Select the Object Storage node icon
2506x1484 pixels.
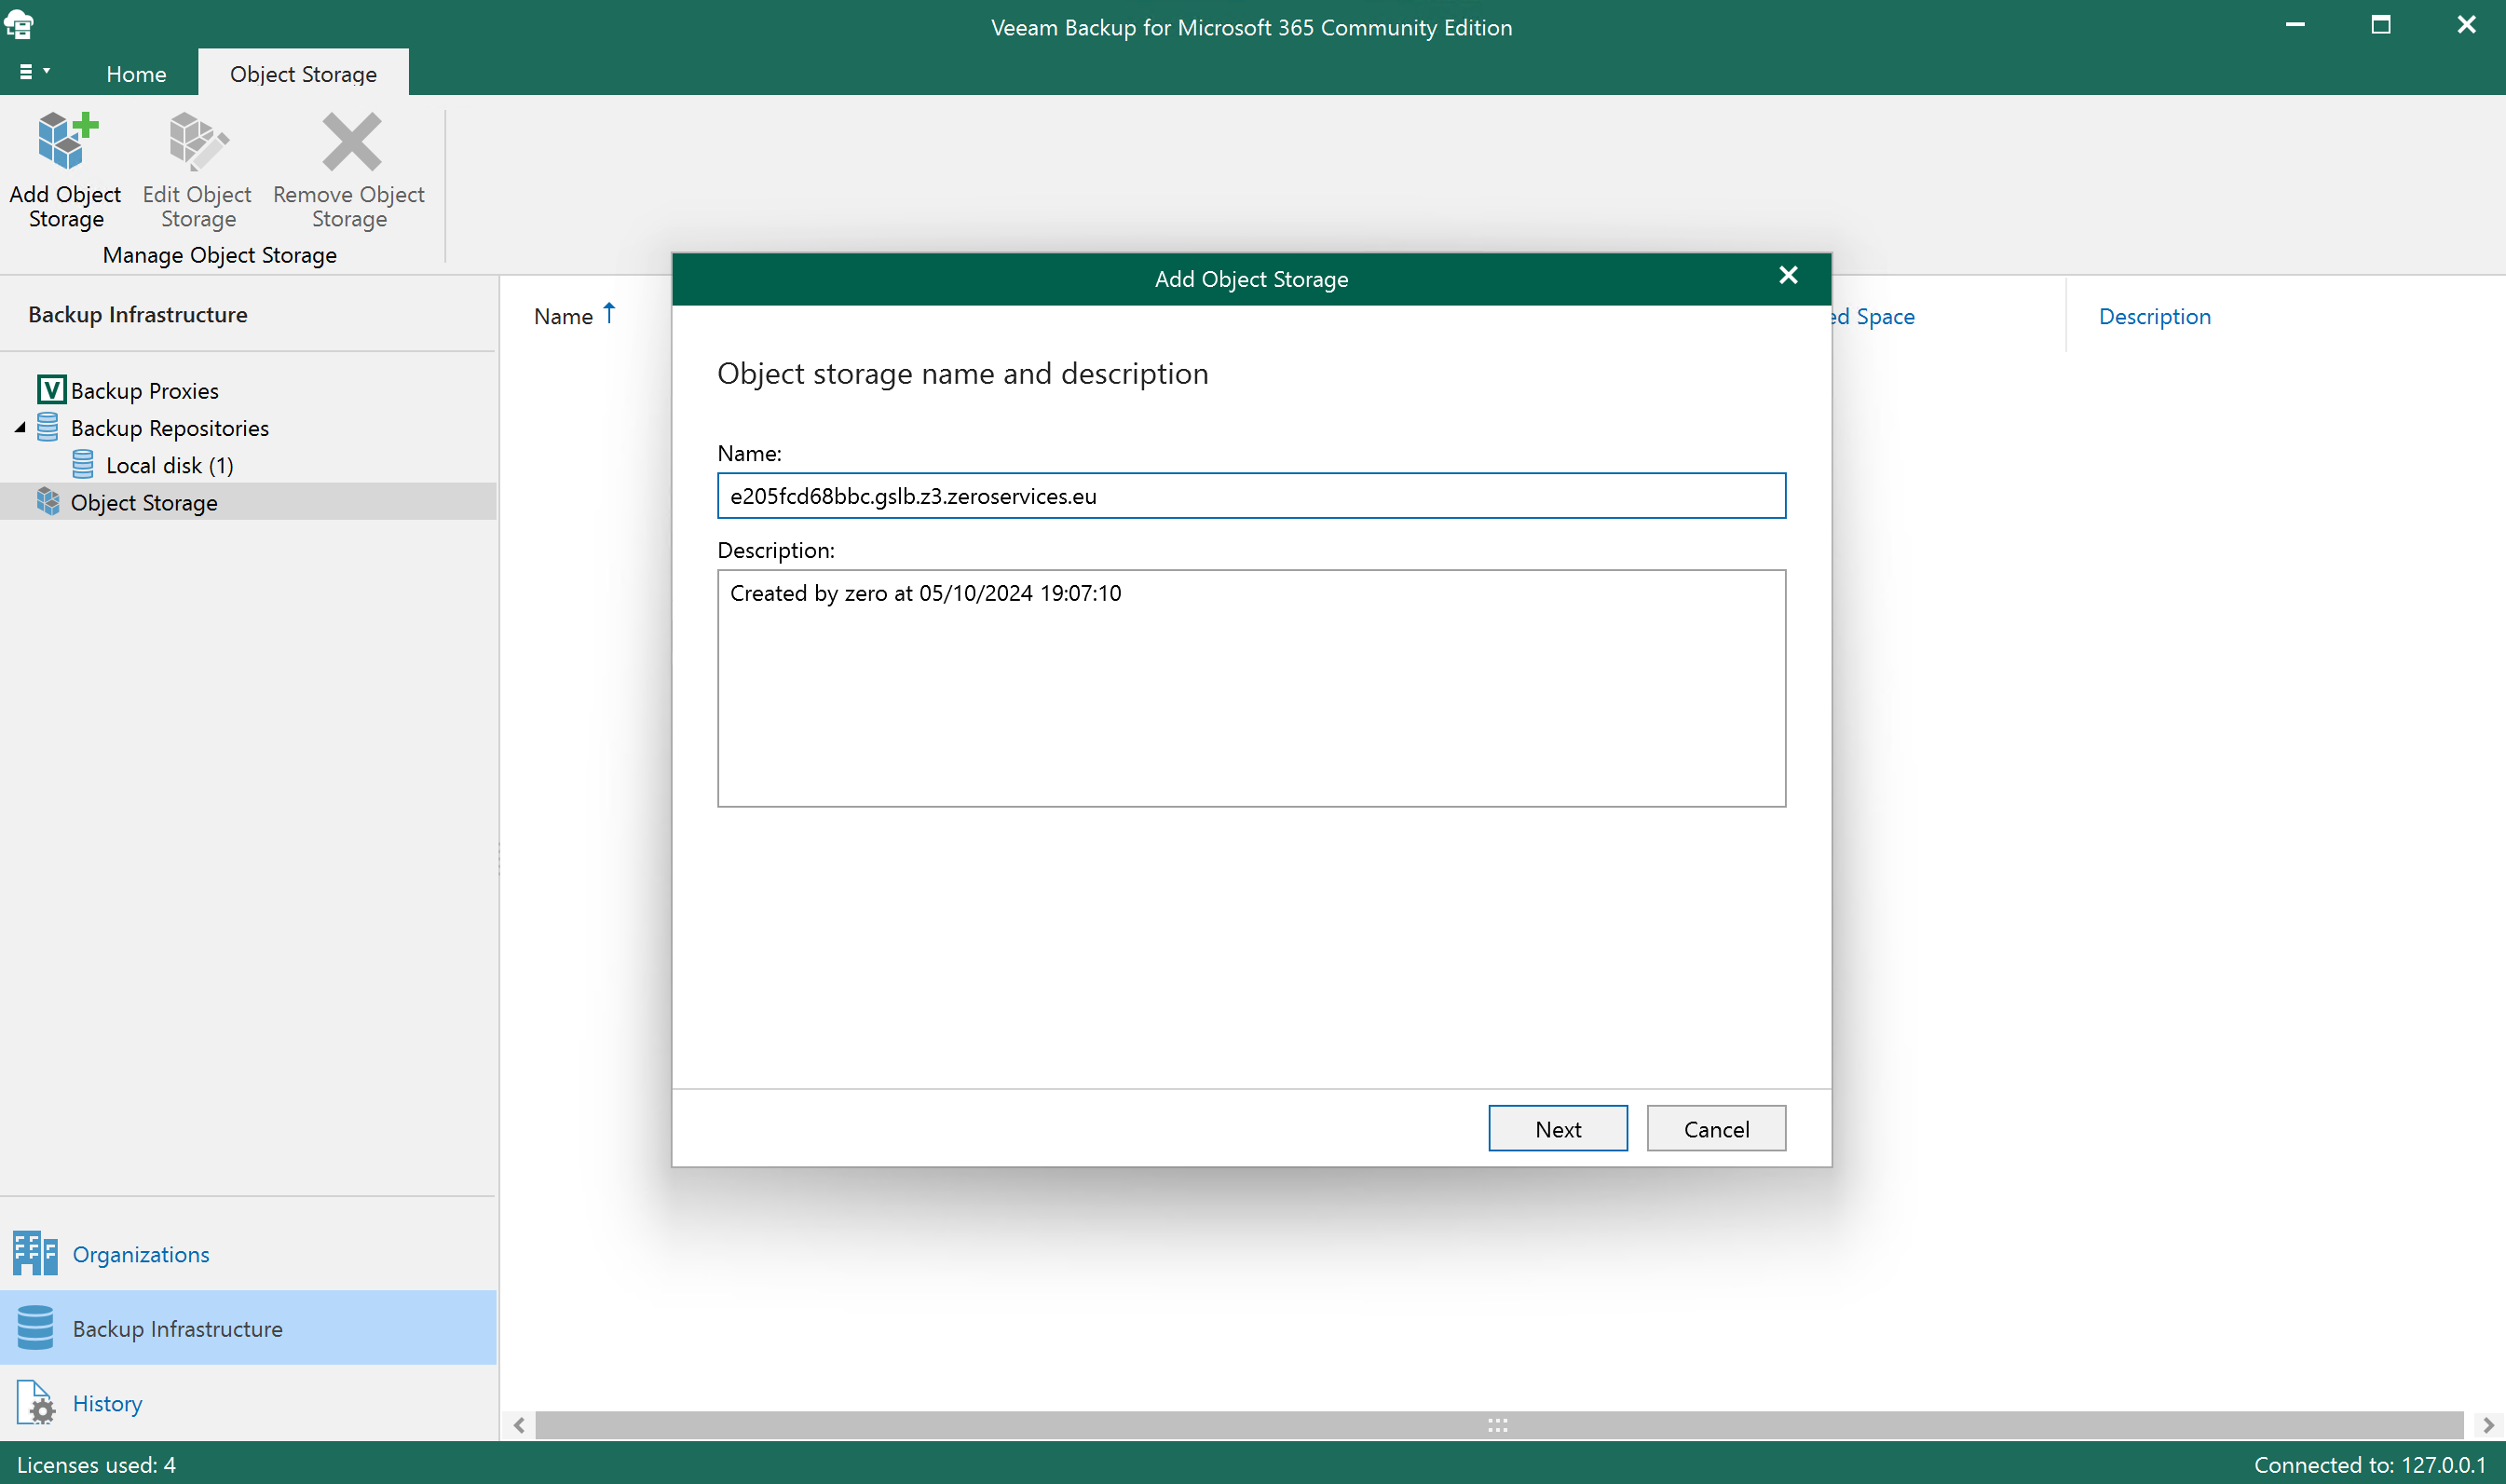pos(49,502)
